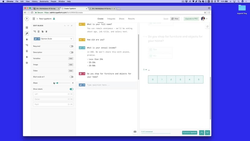Click the duplicate block icon

(43, 31)
